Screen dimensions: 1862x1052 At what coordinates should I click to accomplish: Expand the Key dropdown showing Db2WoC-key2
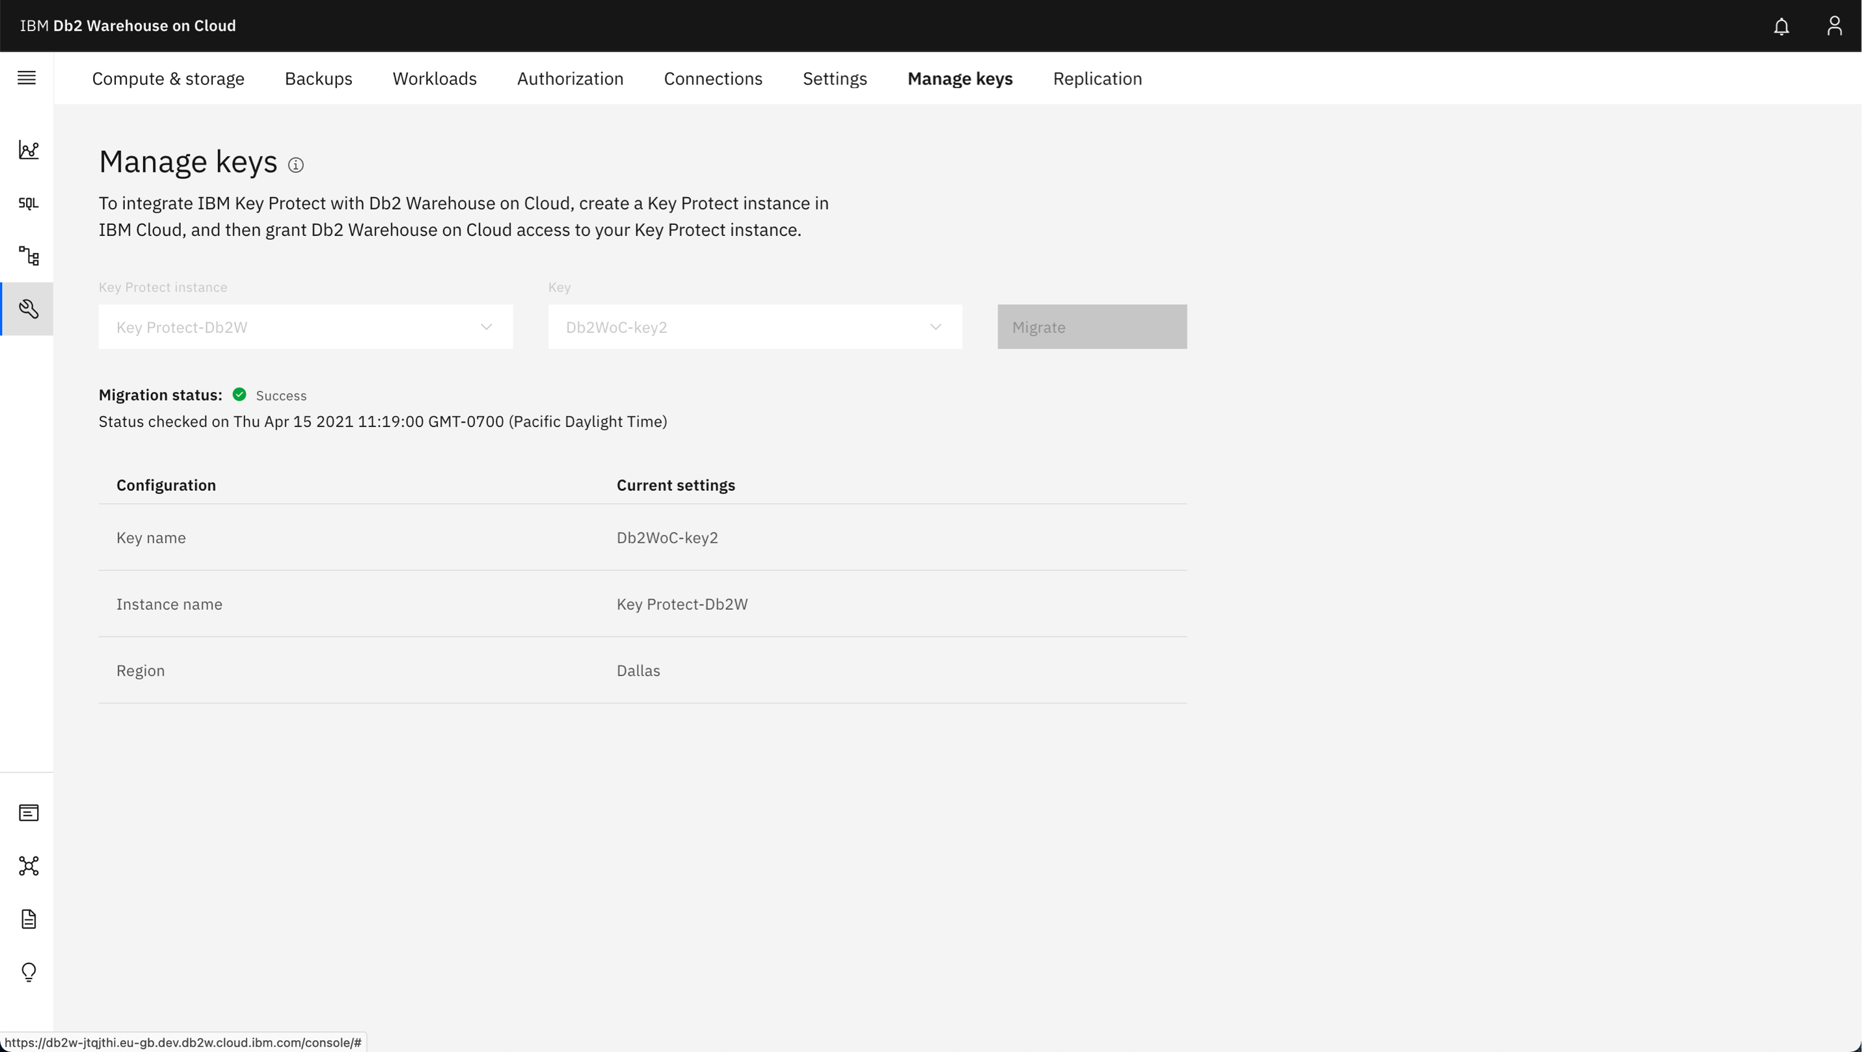tap(755, 326)
